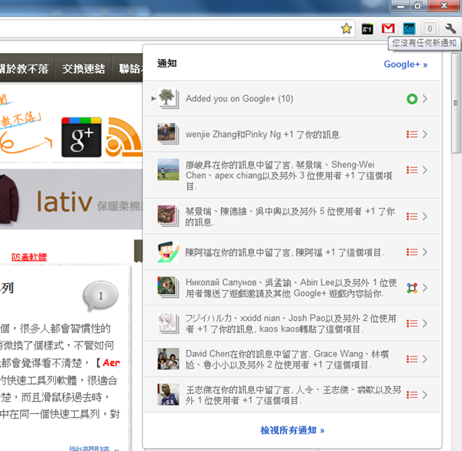Screen dimensions: 462x451
Task: Expand the Added you on Google+ triangle
Action: [x=153, y=99]
